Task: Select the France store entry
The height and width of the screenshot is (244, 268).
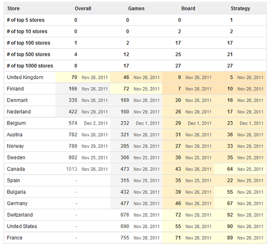Action: click(15, 238)
